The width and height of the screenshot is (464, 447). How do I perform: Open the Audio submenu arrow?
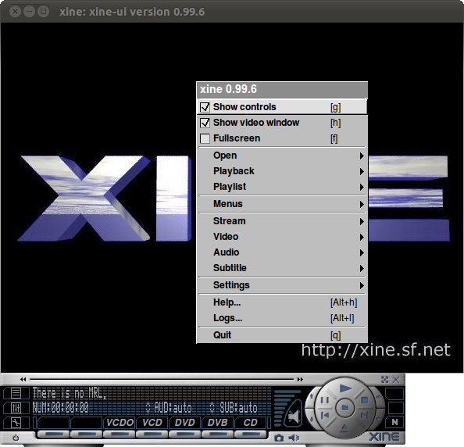pyautogui.click(x=362, y=252)
